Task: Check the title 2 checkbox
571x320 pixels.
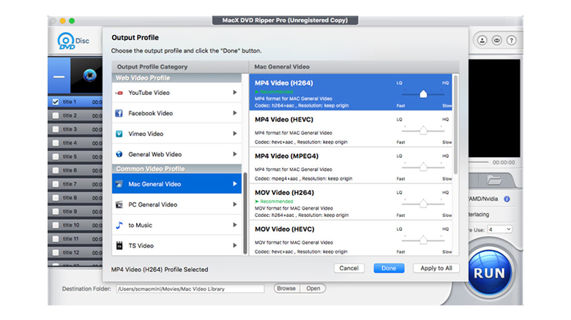Action: pos(56,115)
